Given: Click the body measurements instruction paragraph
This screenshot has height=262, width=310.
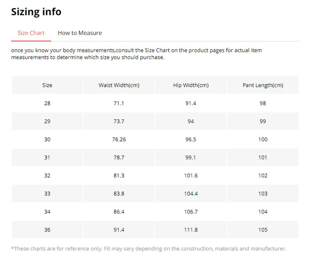Looking at the screenshot, I should click(x=137, y=54).
